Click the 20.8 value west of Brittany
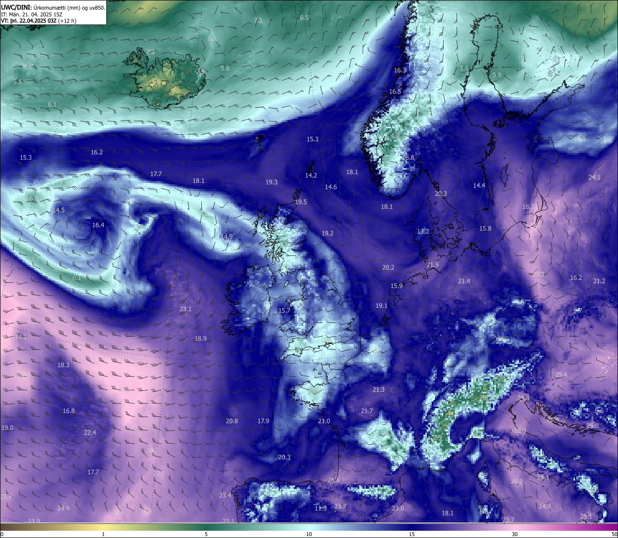 [232, 421]
